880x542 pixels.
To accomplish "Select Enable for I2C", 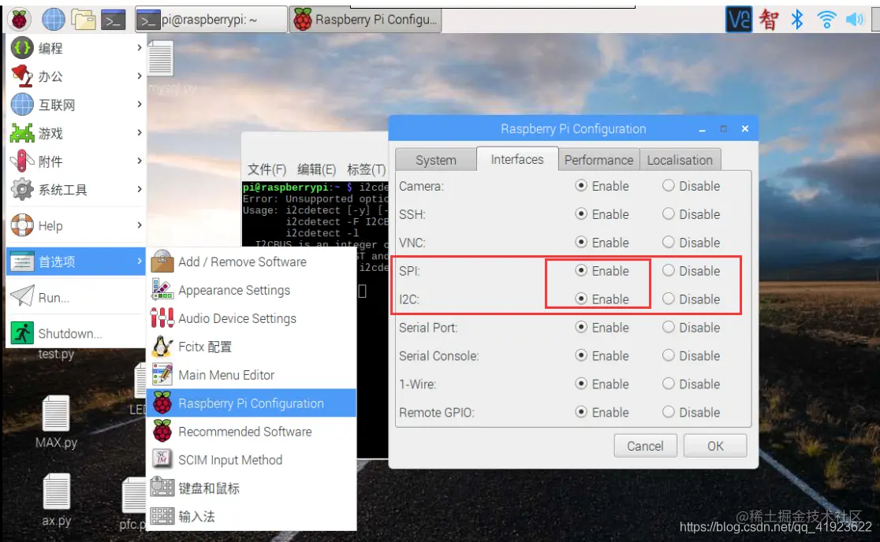I will coord(581,299).
